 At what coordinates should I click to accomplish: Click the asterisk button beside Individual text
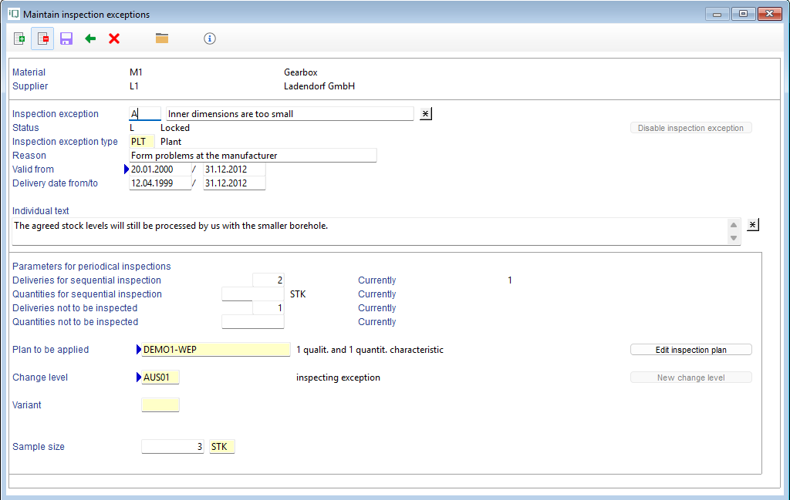coord(753,224)
